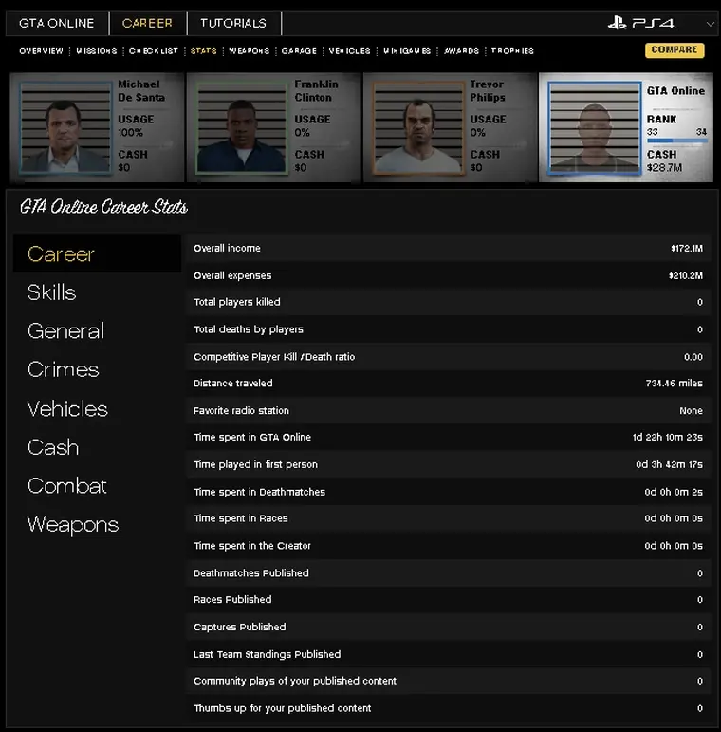Open the CHECKLIST section
Image resolution: width=721 pixels, height=732 pixels.
click(154, 51)
